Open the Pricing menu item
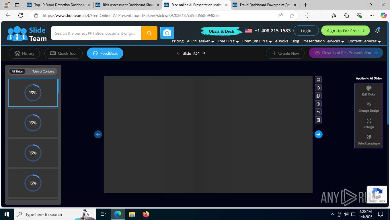390x220 pixels. [178, 41]
